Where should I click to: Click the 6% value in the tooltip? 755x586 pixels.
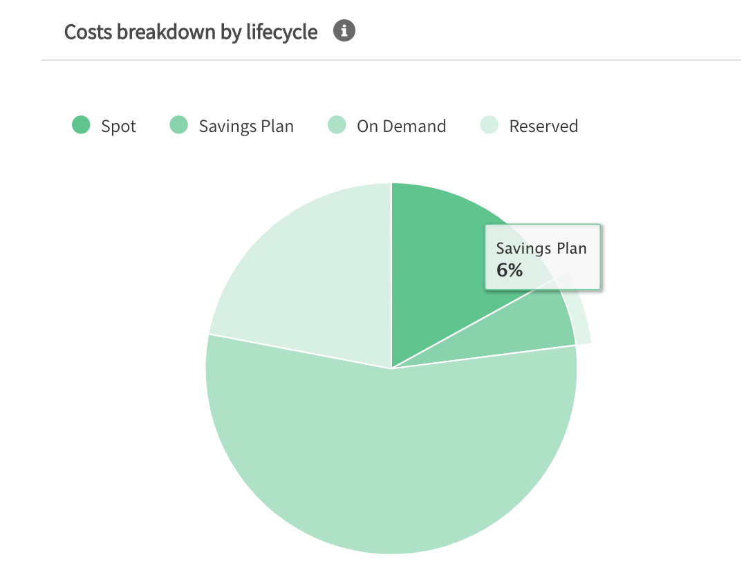click(510, 270)
